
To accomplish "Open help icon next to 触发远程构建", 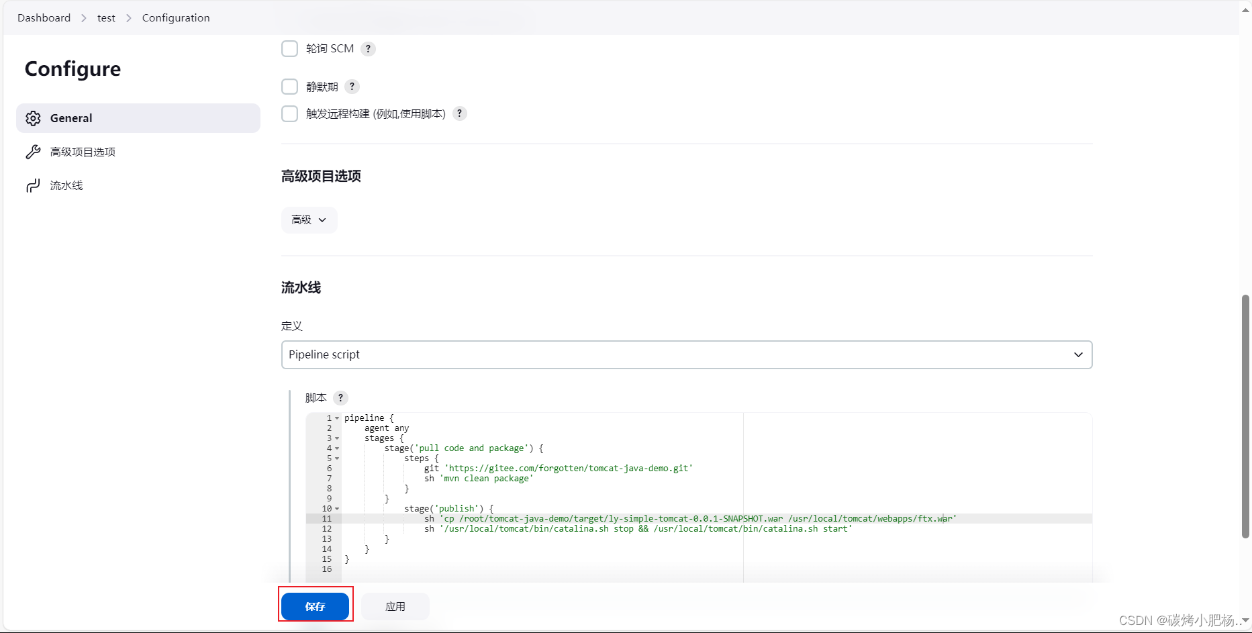I will pyautogui.click(x=459, y=113).
